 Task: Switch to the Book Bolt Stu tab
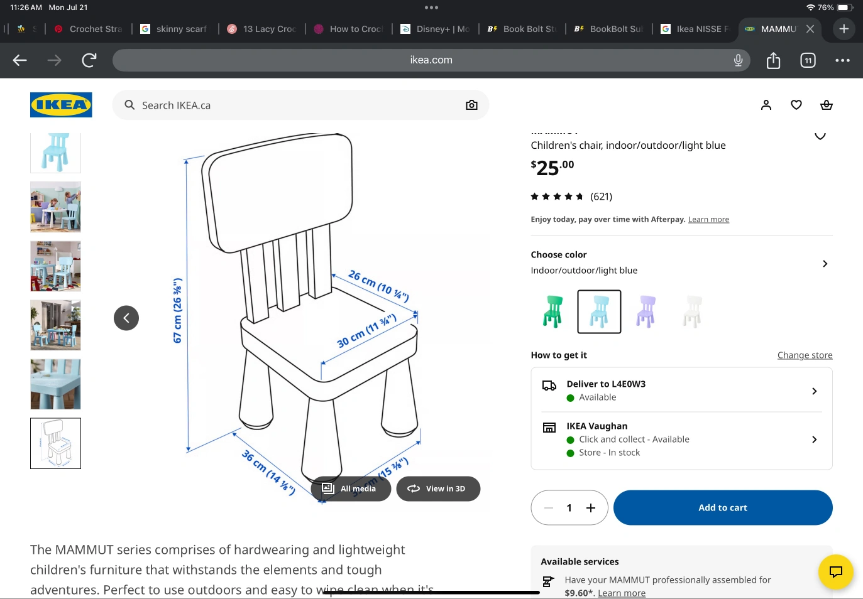click(x=522, y=29)
